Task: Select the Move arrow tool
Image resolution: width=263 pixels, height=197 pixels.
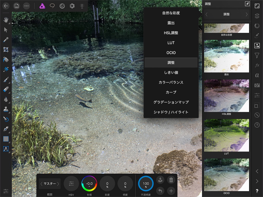Action: coord(6,30)
